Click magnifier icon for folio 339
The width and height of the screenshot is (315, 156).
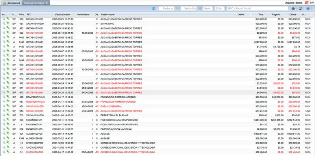pos(4,129)
